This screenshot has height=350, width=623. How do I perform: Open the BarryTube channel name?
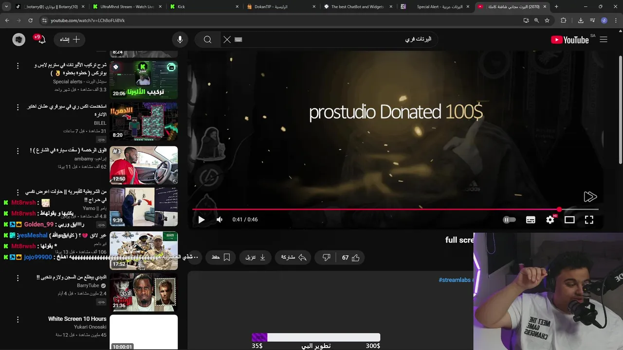88,286
